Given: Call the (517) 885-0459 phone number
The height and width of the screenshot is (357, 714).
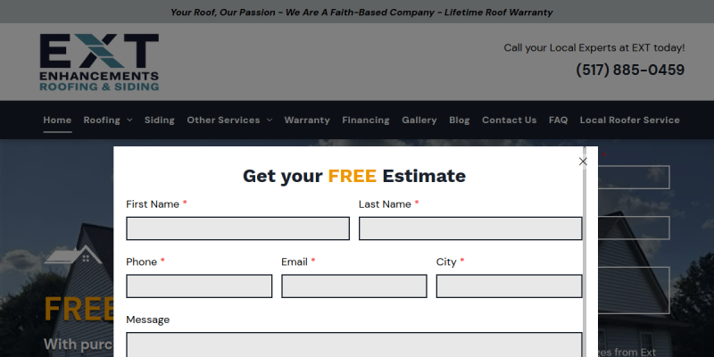Looking at the screenshot, I should (630, 71).
